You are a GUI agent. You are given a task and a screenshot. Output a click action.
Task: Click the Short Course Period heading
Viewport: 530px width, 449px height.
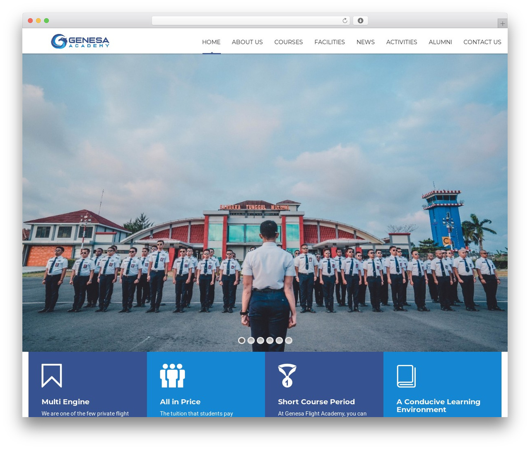[316, 402]
